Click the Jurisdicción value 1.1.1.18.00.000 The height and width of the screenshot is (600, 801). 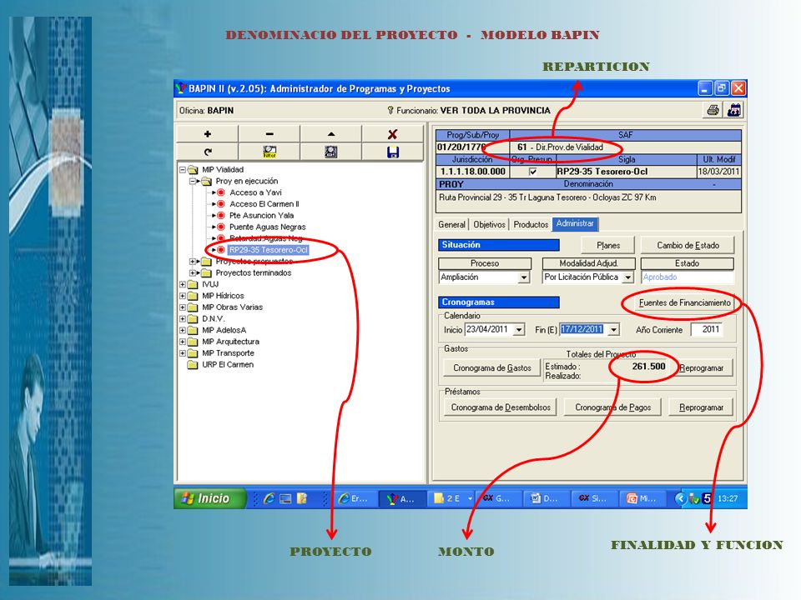472,172
